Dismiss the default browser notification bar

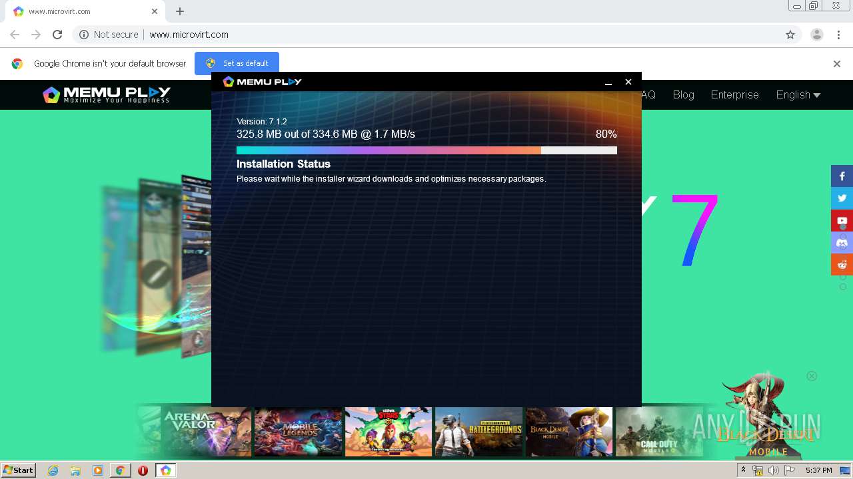pos(837,64)
